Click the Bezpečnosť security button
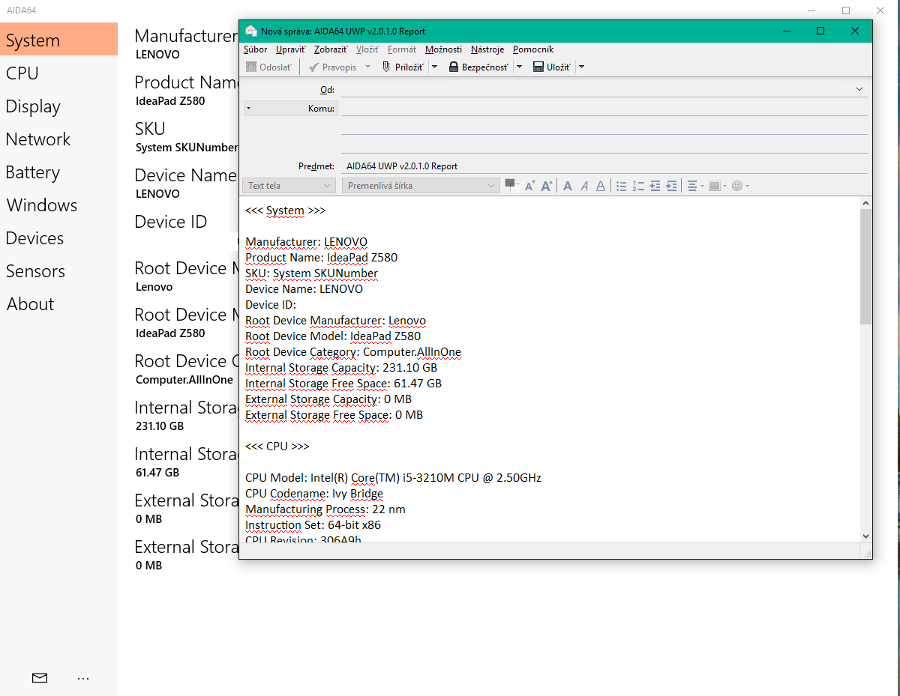 point(479,67)
